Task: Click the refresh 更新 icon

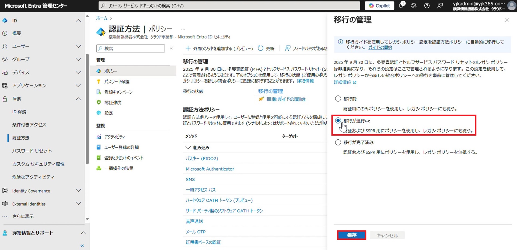Action: (x=261, y=48)
